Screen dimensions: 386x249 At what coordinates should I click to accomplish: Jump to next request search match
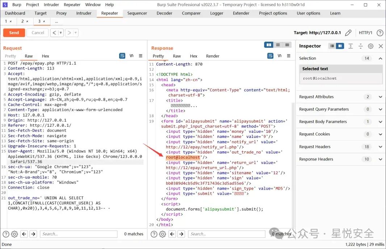click(33, 234)
